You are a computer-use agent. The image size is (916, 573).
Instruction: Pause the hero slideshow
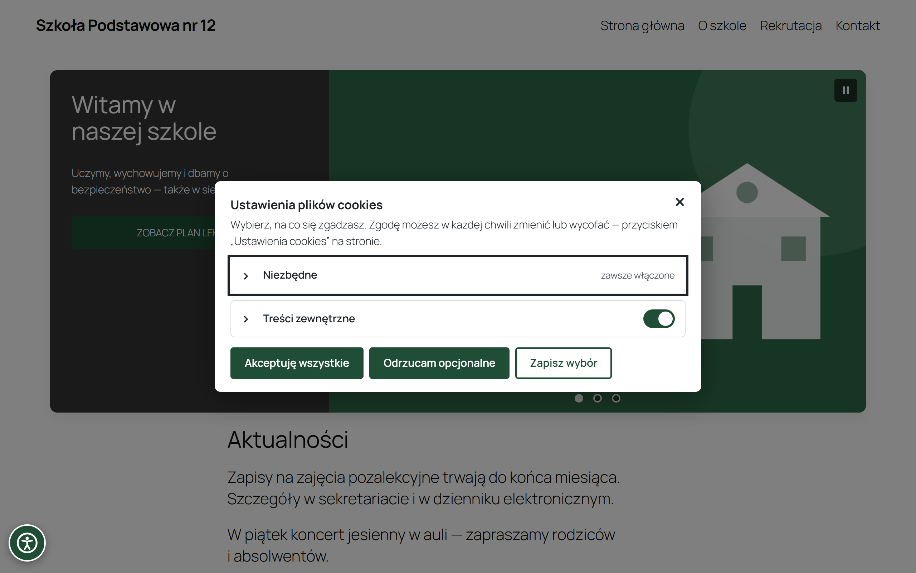(846, 90)
